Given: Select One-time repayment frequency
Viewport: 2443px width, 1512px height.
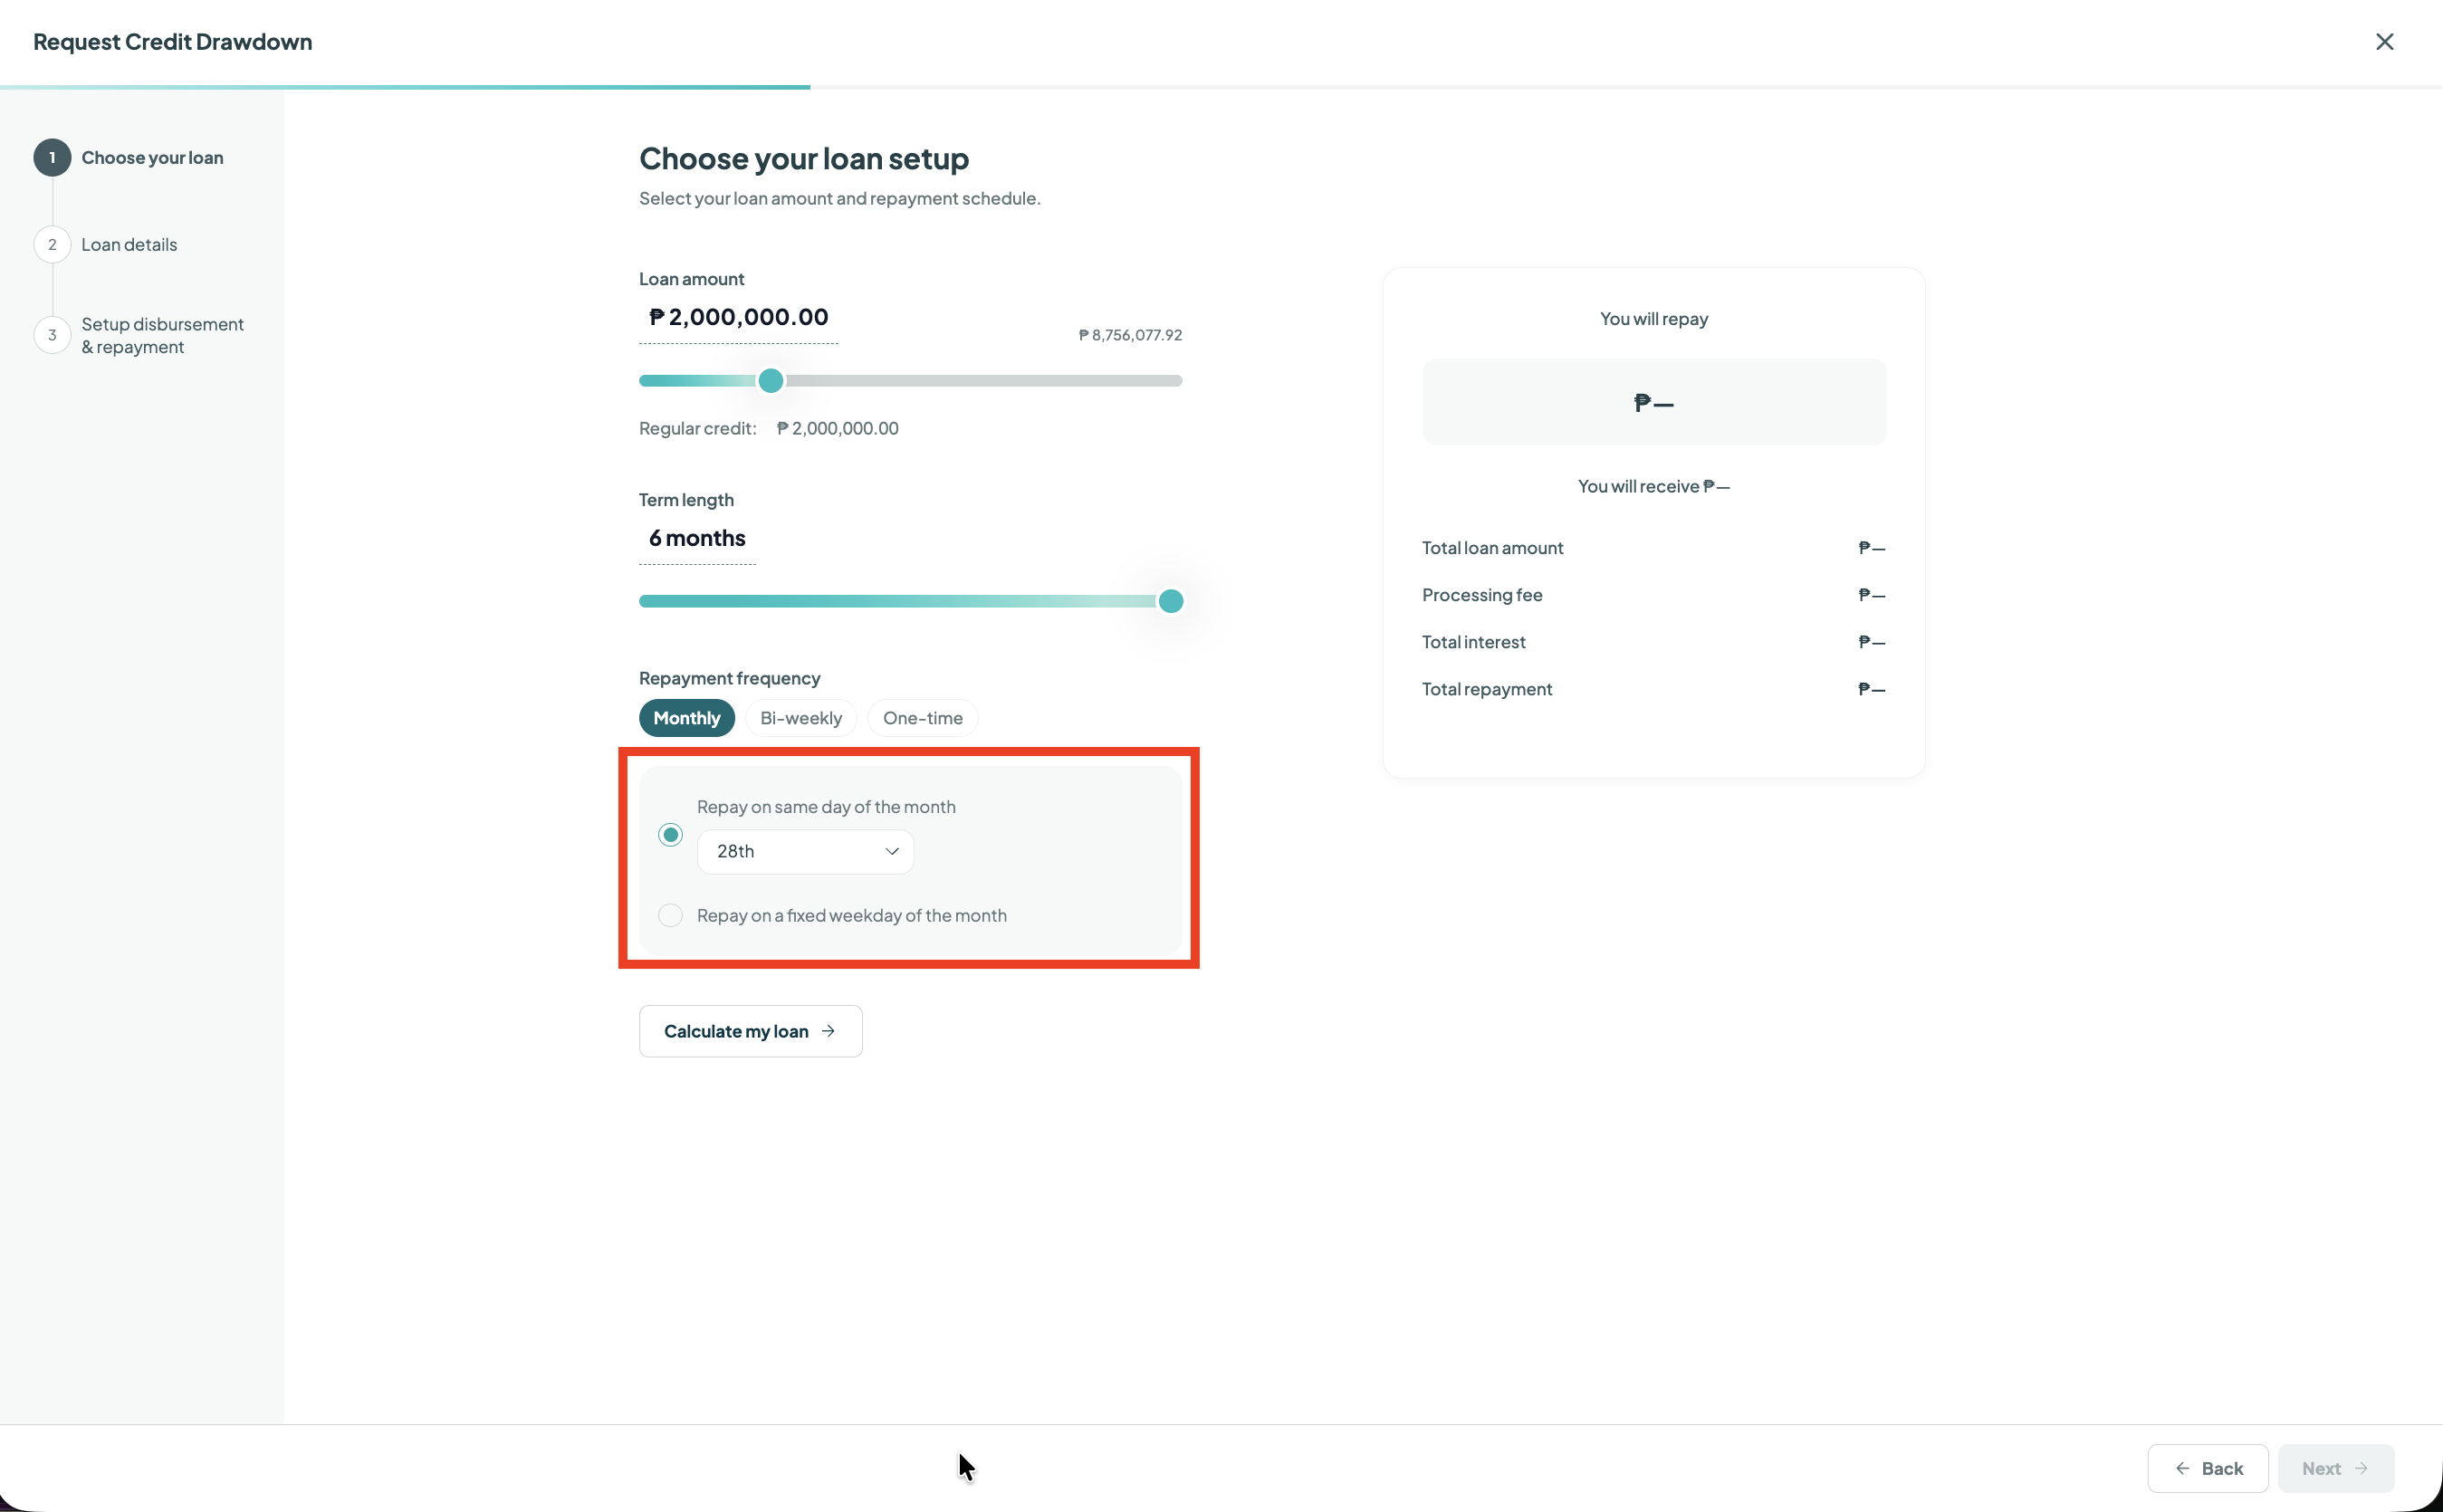Looking at the screenshot, I should point(922,718).
